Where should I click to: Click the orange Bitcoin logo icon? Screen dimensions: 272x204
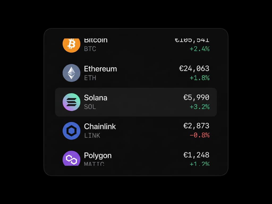click(71, 45)
